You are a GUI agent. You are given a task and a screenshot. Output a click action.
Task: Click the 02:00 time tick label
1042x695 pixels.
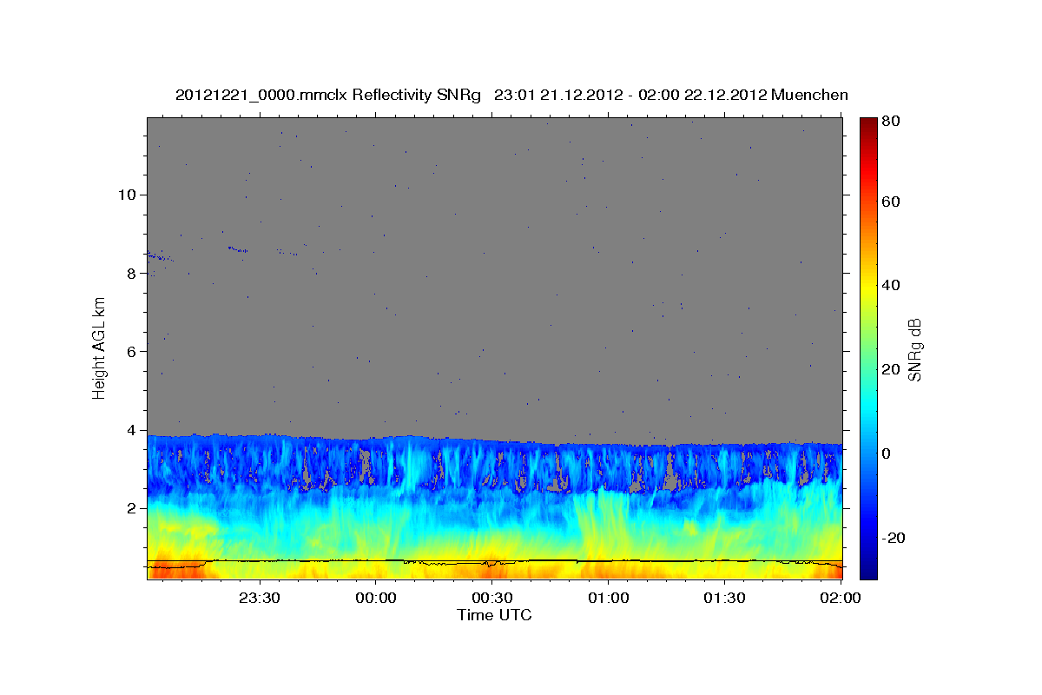pyautogui.click(x=841, y=598)
